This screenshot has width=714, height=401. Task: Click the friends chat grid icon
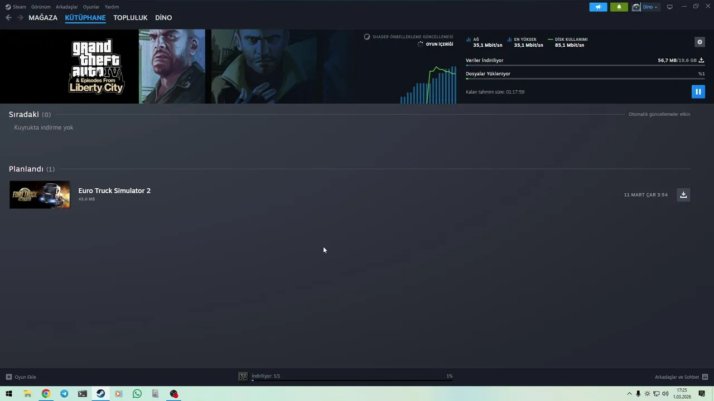coord(705,377)
